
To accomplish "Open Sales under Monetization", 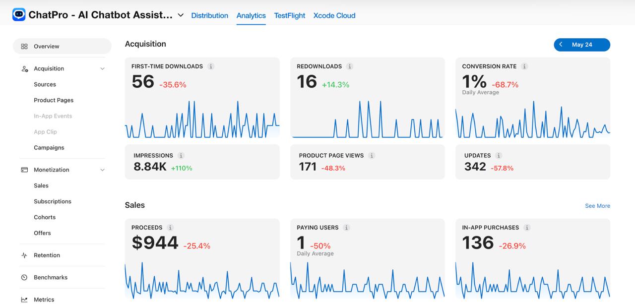I will 41,185.
